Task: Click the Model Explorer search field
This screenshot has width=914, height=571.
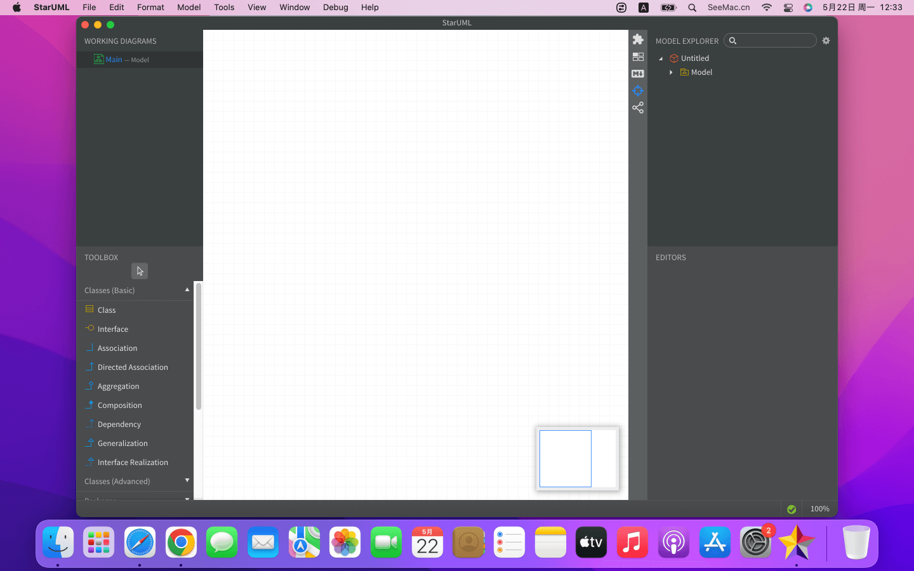Action: [x=770, y=41]
